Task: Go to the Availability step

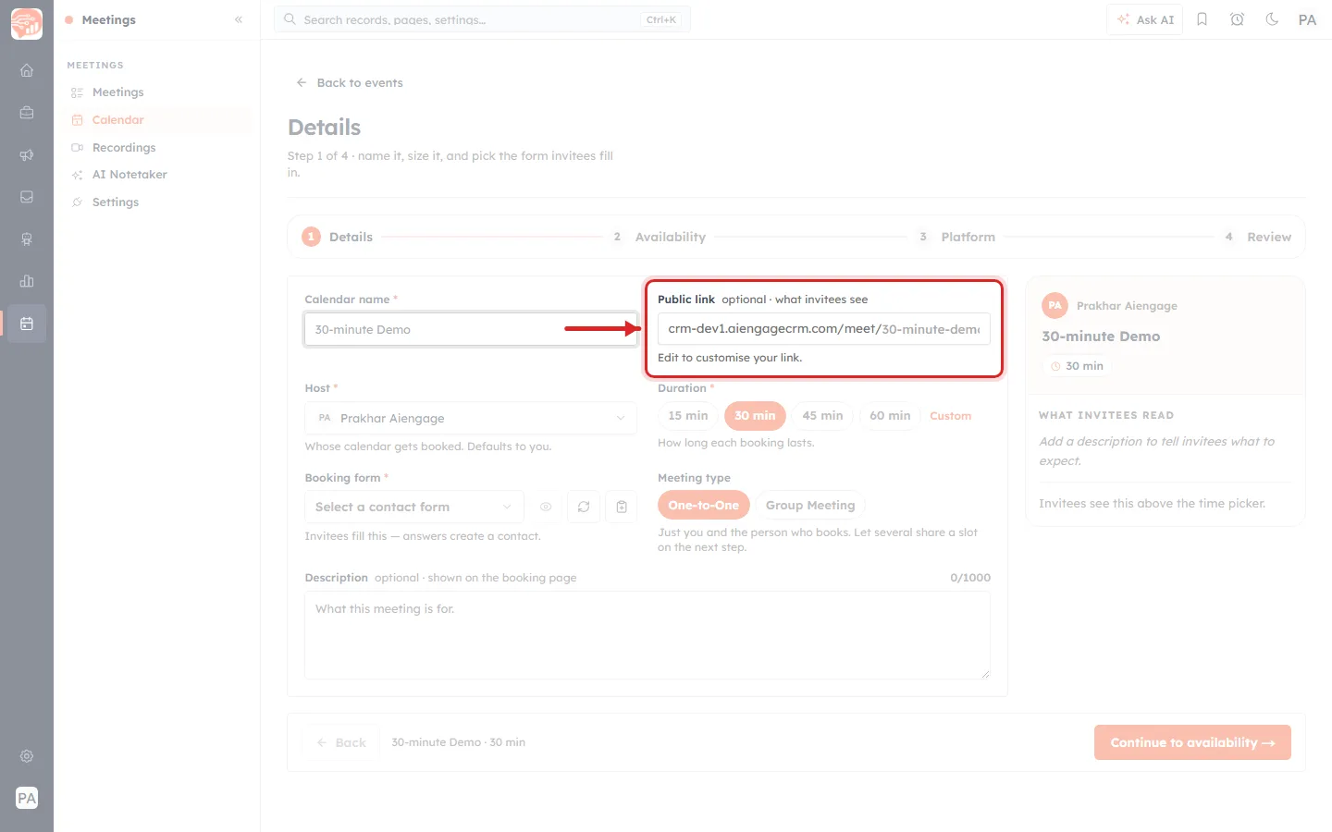Action: [660, 237]
